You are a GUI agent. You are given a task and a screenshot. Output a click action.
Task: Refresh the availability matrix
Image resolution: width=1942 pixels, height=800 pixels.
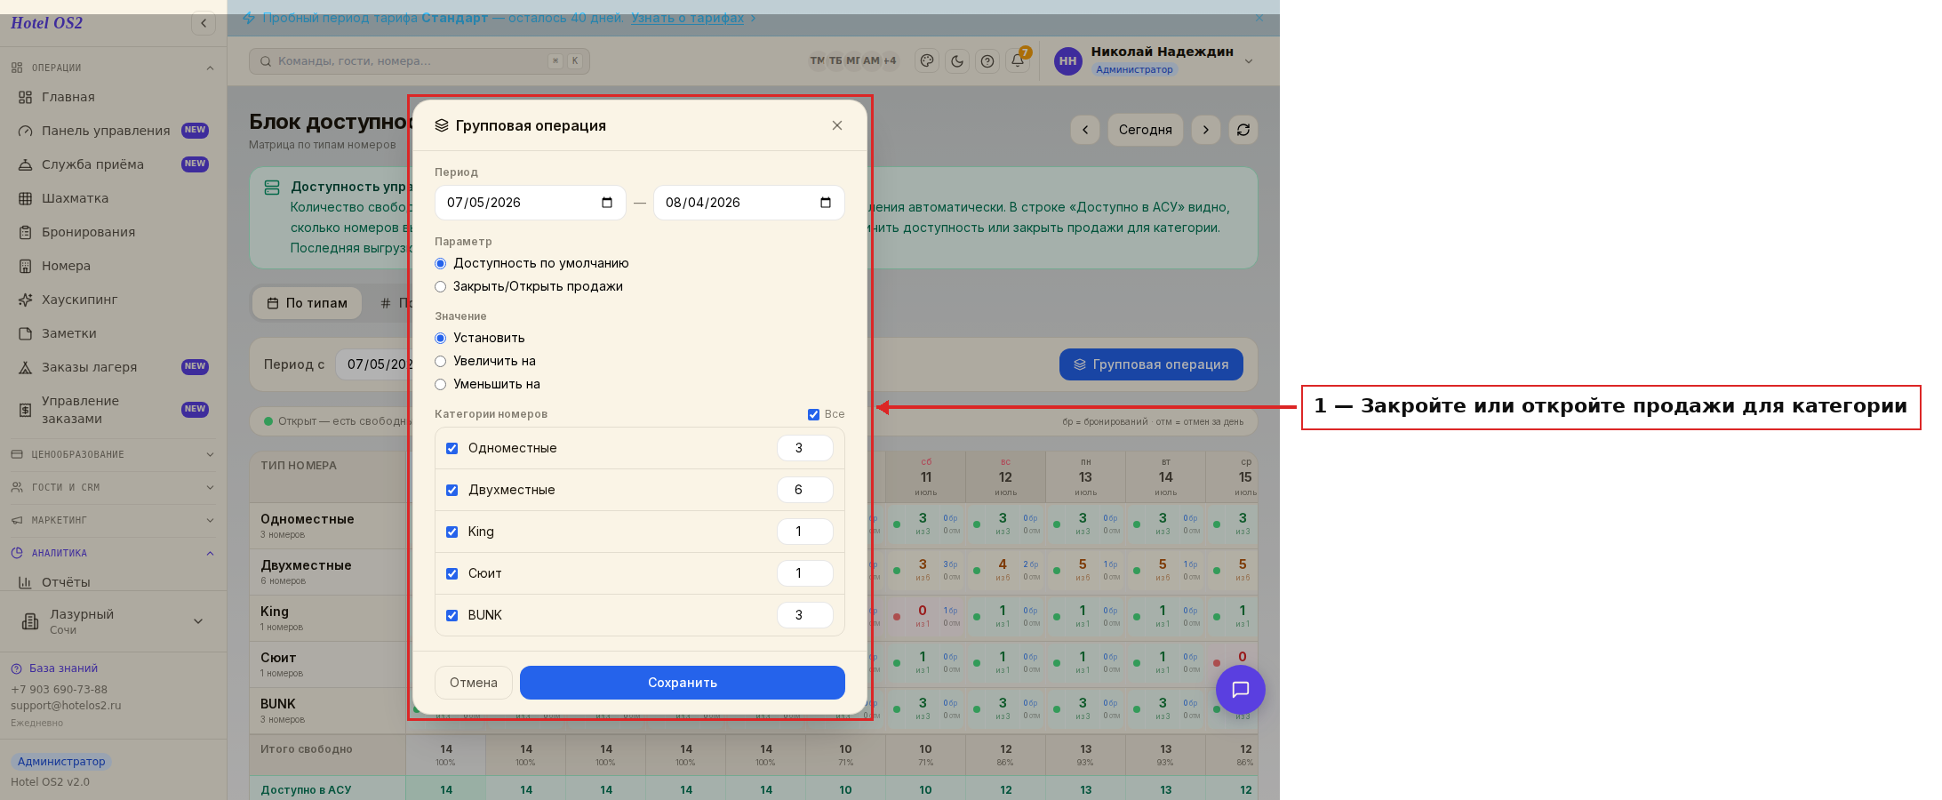coord(1243,130)
